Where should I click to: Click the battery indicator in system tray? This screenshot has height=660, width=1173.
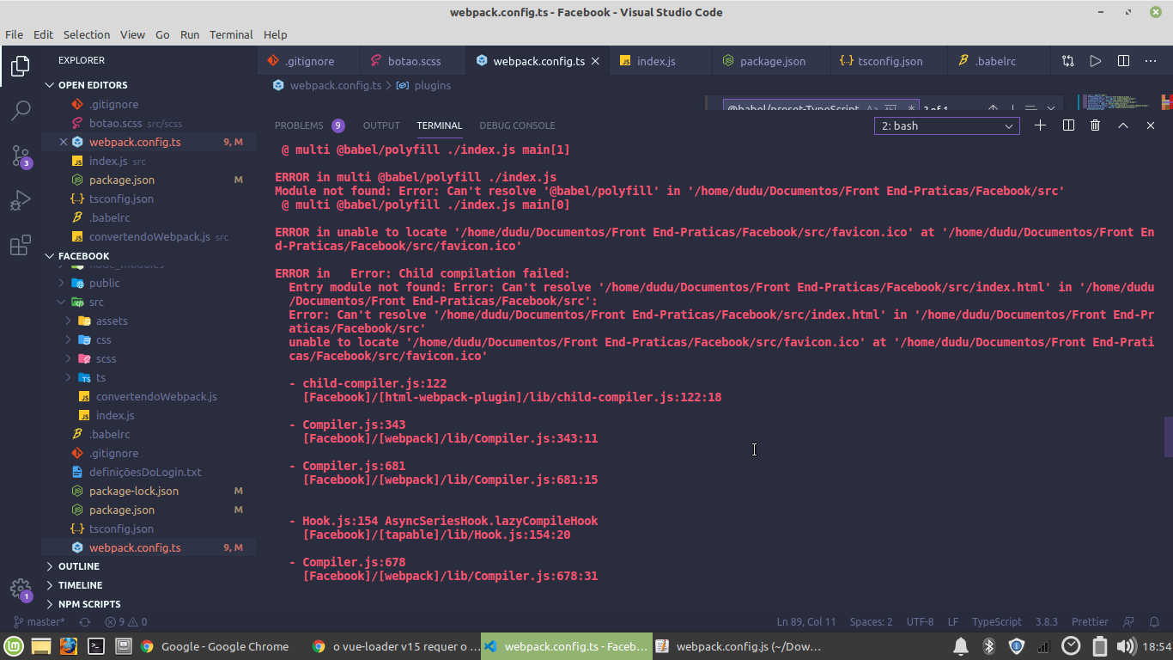point(1099,646)
